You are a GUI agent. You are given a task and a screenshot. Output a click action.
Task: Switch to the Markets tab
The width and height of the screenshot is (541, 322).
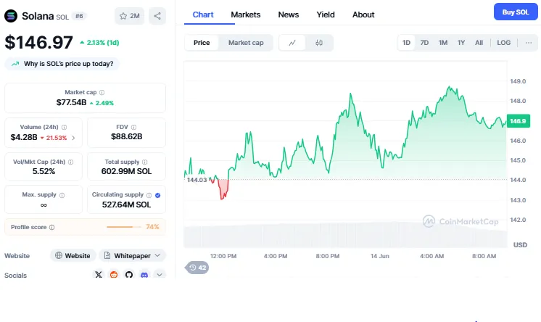(x=245, y=15)
